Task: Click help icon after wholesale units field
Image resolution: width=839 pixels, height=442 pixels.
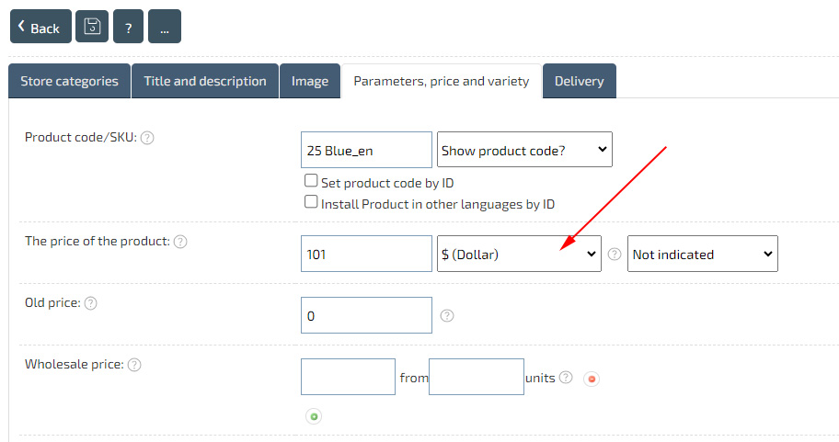Action: (x=566, y=377)
